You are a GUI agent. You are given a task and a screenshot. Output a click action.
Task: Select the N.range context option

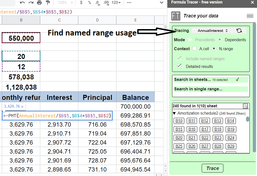tap(214, 49)
